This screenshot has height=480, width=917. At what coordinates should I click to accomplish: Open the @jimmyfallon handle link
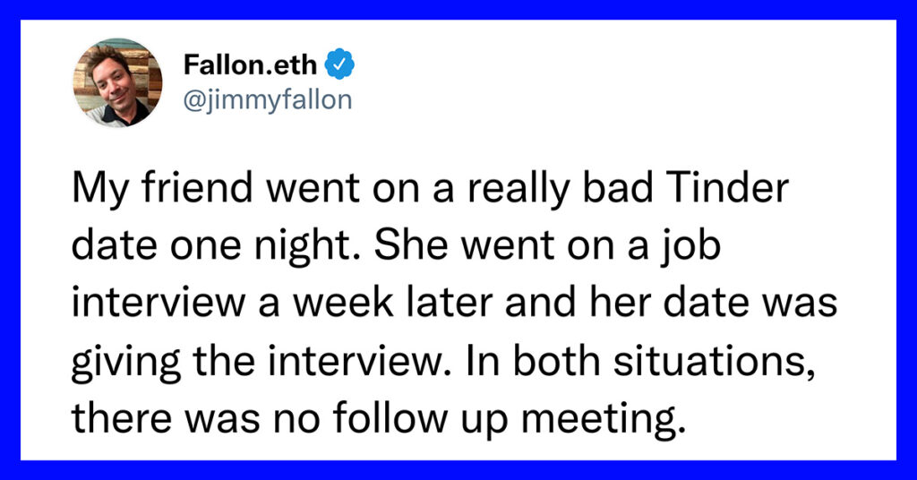coord(267,100)
